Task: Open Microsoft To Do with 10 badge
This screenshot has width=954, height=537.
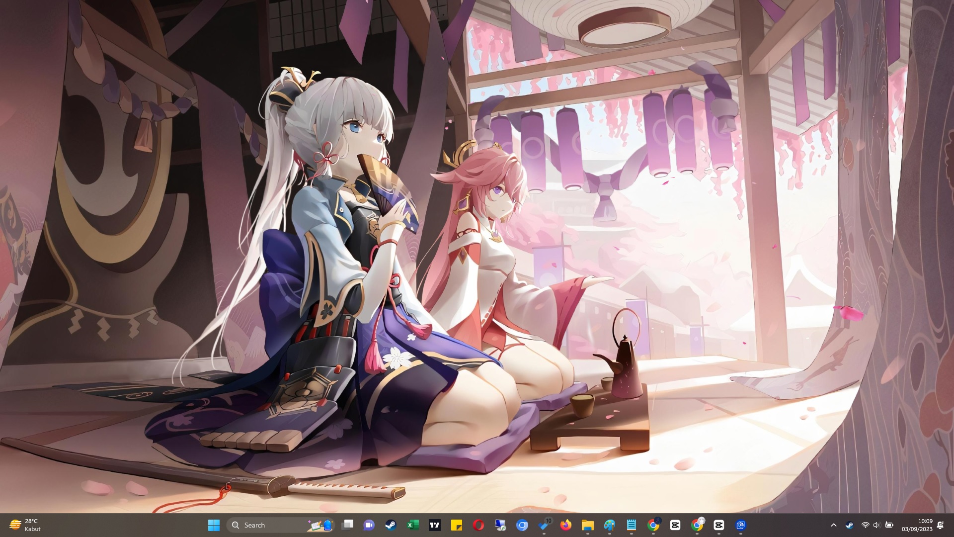Action: coord(544,525)
